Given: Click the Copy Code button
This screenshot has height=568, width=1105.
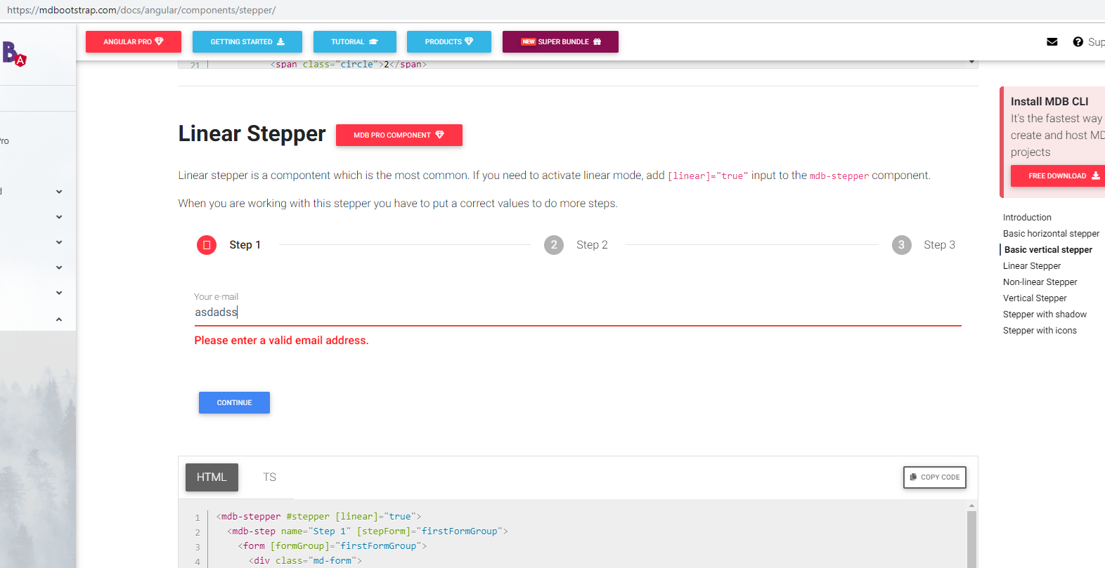Looking at the screenshot, I should (935, 477).
